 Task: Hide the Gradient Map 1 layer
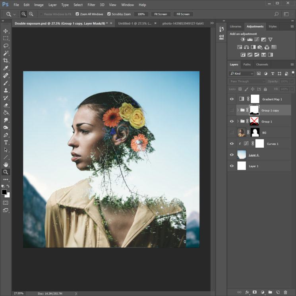click(x=232, y=99)
